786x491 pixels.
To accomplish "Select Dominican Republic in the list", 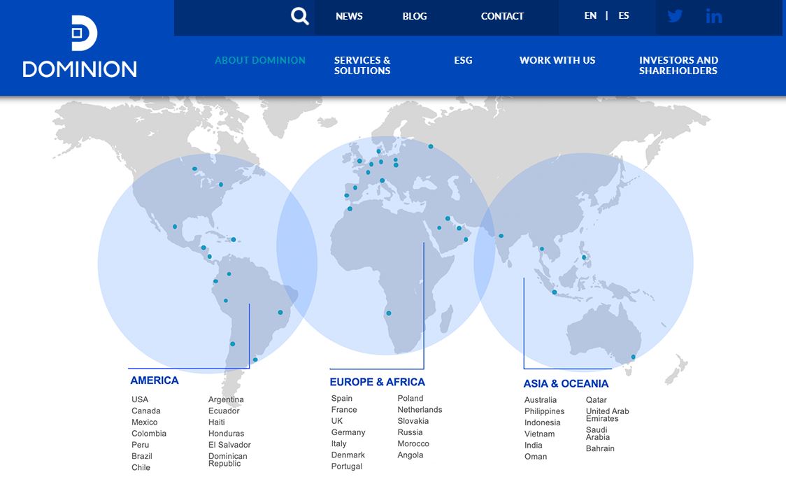I will point(227,460).
